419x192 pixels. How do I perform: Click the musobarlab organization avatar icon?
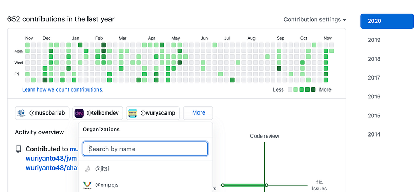[x=21, y=113]
